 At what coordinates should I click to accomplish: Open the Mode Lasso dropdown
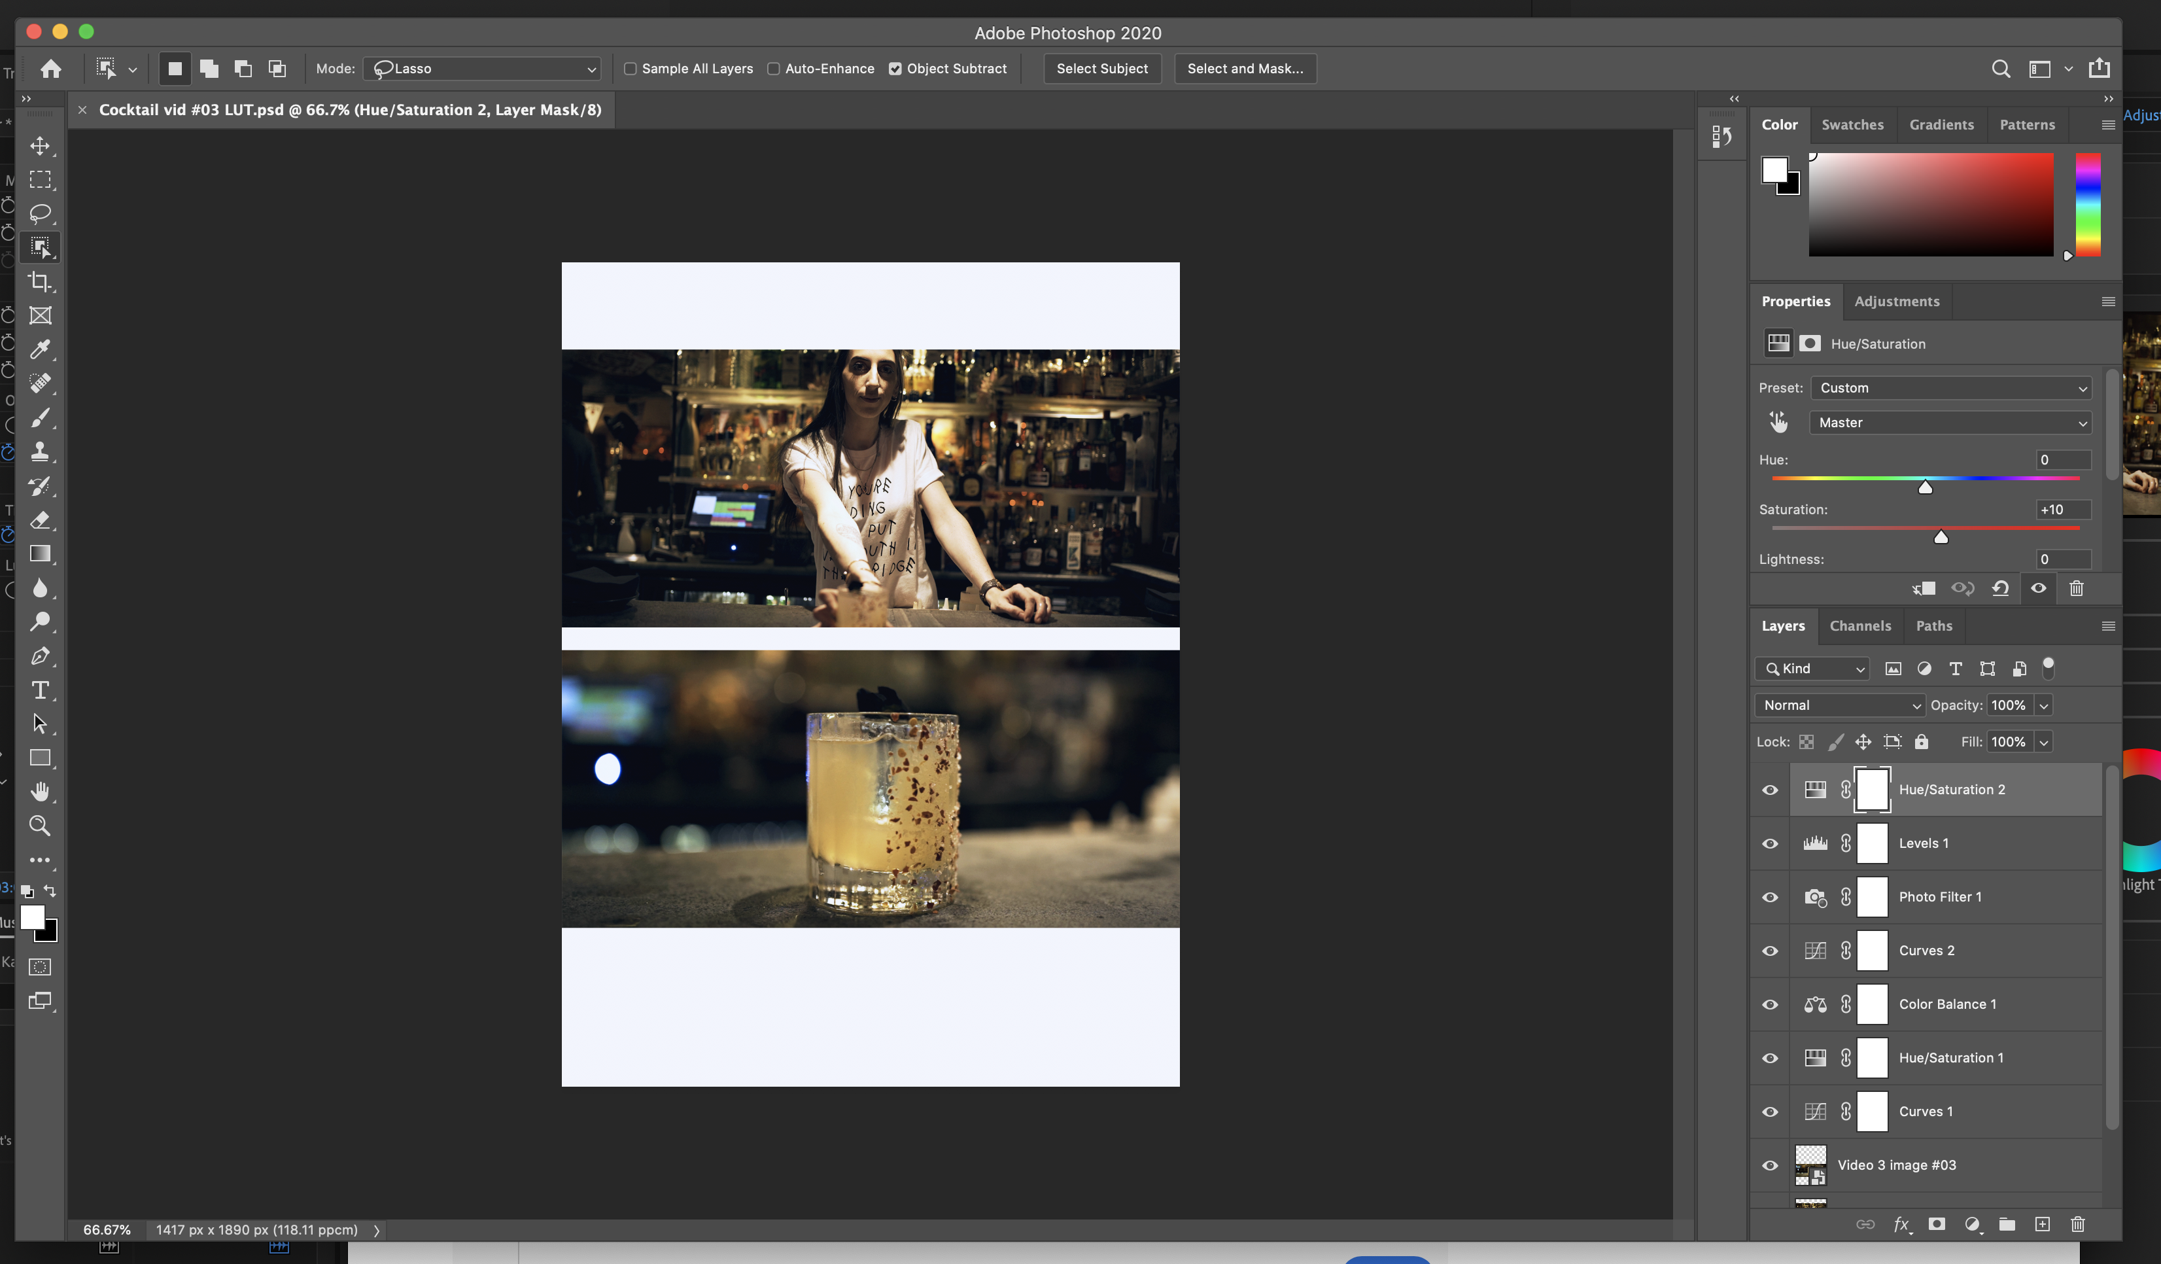(482, 69)
